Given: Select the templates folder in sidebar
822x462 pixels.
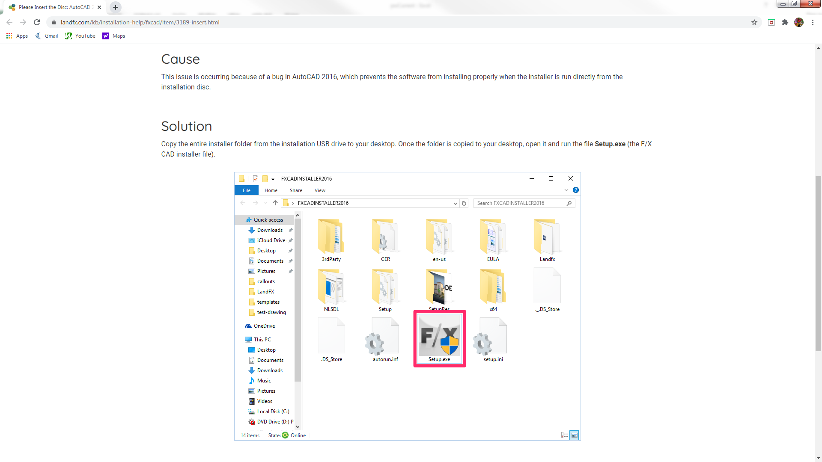Looking at the screenshot, I should pyautogui.click(x=264, y=302).
